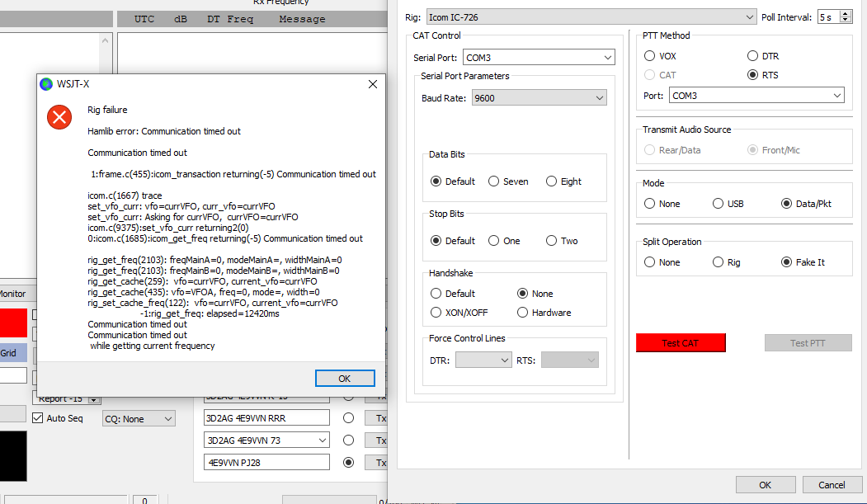Viewport: 867px width, 504px height.
Task: Click the WSJT-X globe icon in dialog title
Action: (x=46, y=84)
